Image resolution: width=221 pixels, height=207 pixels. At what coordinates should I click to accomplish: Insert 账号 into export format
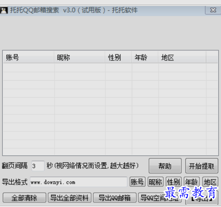[x=137, y=182]
